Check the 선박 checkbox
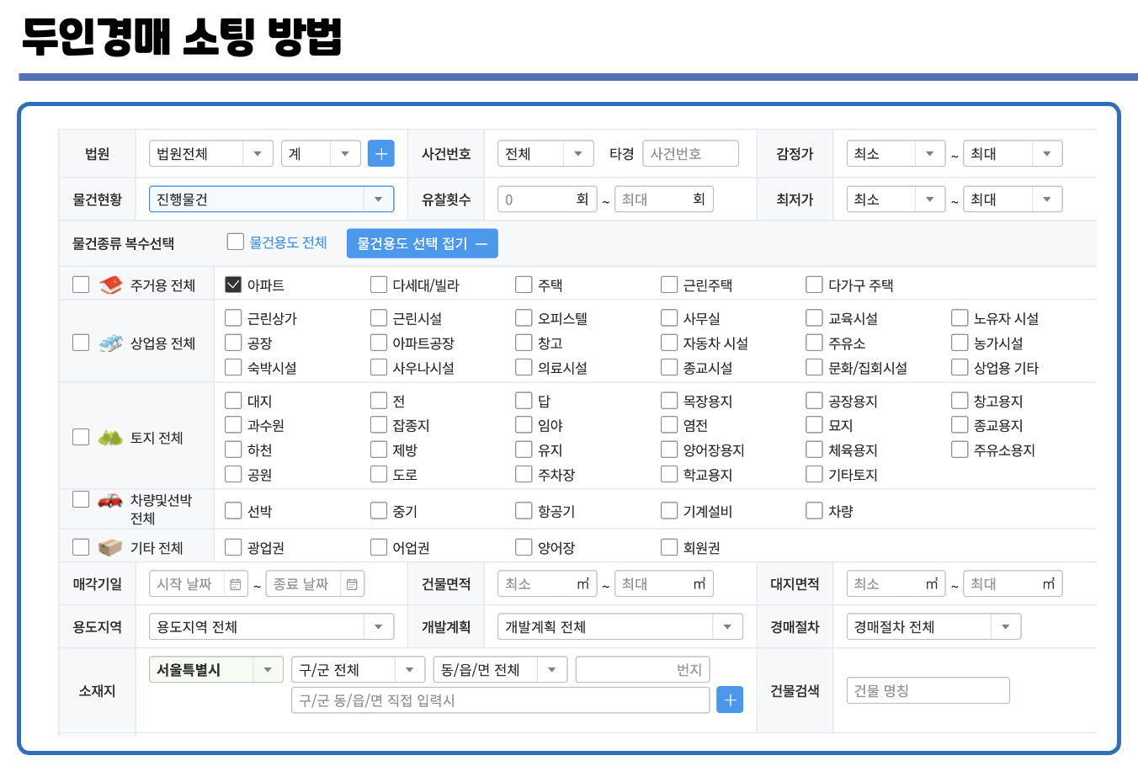Screen dimensions: 1138x761 [x=232, y=510]
